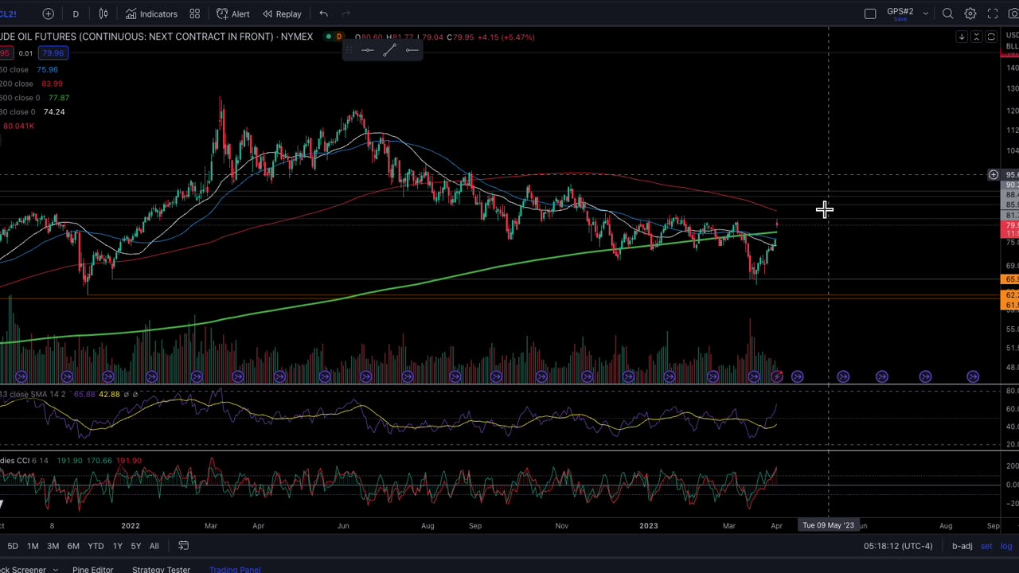Click the plus button on price axis crosshair
Screen dimensions: 1019x573
994,174
